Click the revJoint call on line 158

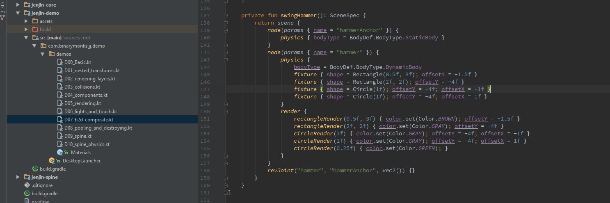(281, 171)
